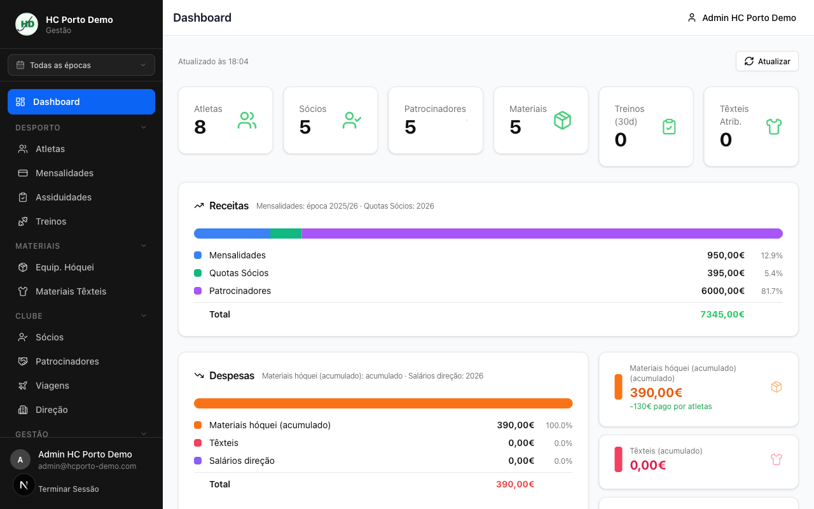This screenshot has width=814, height=509.
Task: Click the Quotas Sócios 395,00€ amount
Action: [x=726, y=273]
